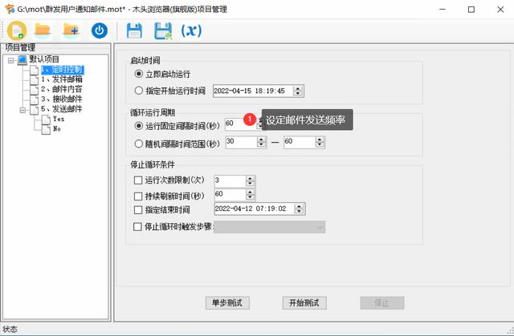Screen dimensions: 514x336
Task: Check the 停止循环时触发步骤 checkbox
Action: [x=137, y=226]
